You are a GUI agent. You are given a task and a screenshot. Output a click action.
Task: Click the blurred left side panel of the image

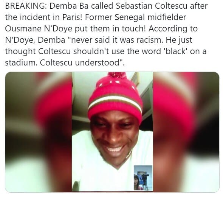[x=39, y=132]
